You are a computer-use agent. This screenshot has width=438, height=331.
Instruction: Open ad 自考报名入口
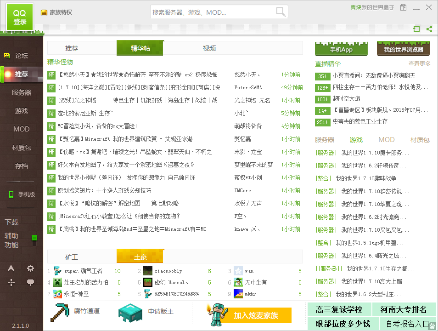tap(408, 324)
